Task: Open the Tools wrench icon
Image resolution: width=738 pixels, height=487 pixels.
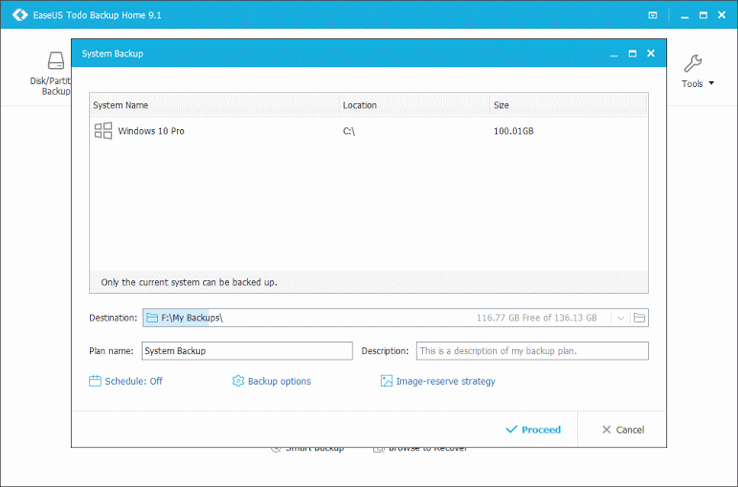Action: pyautogui.click(x=692, y=63)
